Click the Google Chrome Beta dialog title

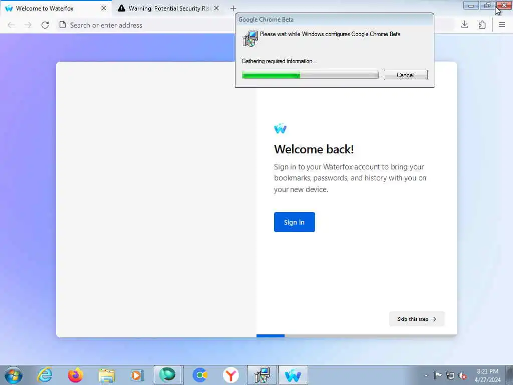click(266, 20)
